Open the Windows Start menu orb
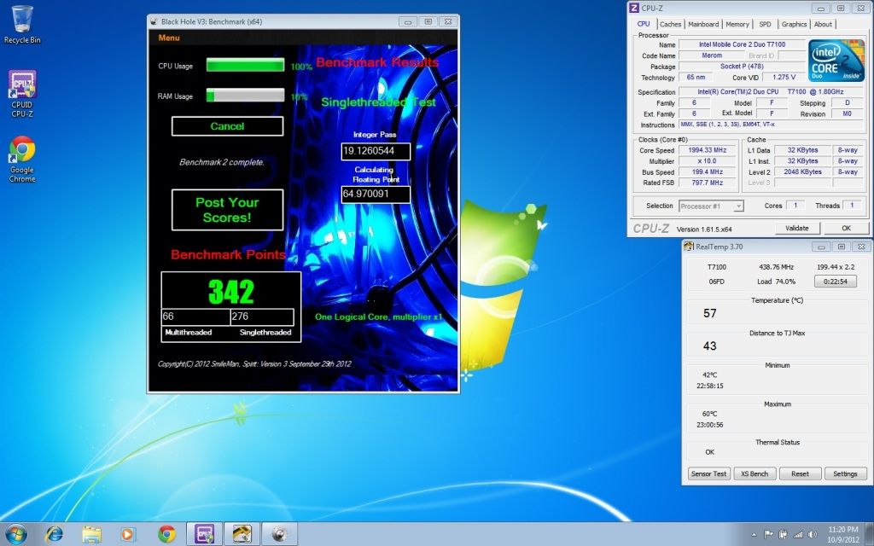The image size is (874, 546). (x=15, y=534)
